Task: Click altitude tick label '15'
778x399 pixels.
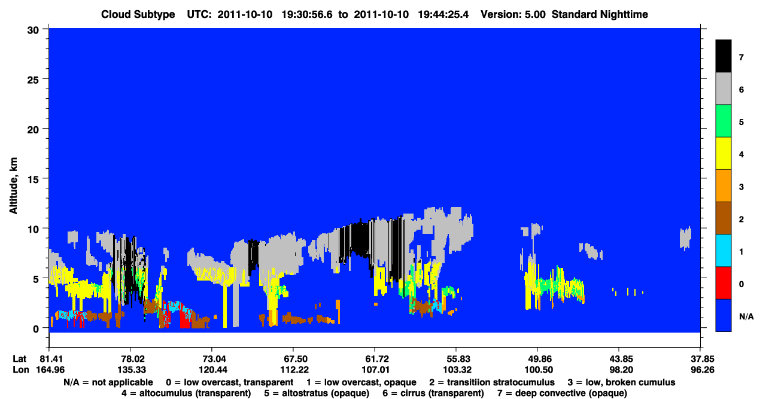Action: [x=35, y=179]
